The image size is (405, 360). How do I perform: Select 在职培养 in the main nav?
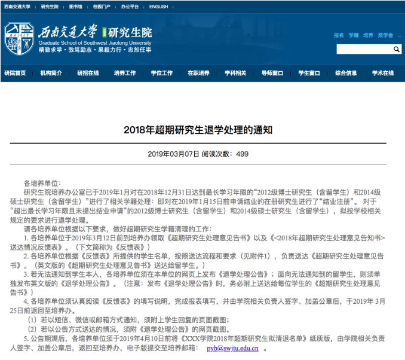pos(199,73)
